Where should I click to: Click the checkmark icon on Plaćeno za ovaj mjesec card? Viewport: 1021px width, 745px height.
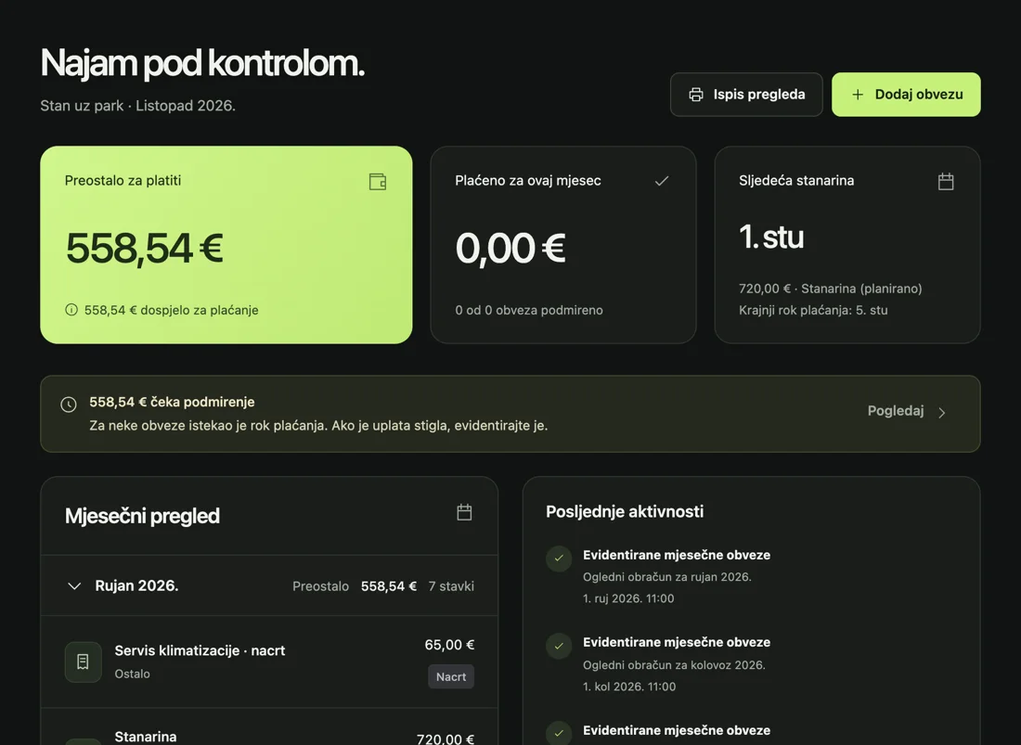(662, 181)
